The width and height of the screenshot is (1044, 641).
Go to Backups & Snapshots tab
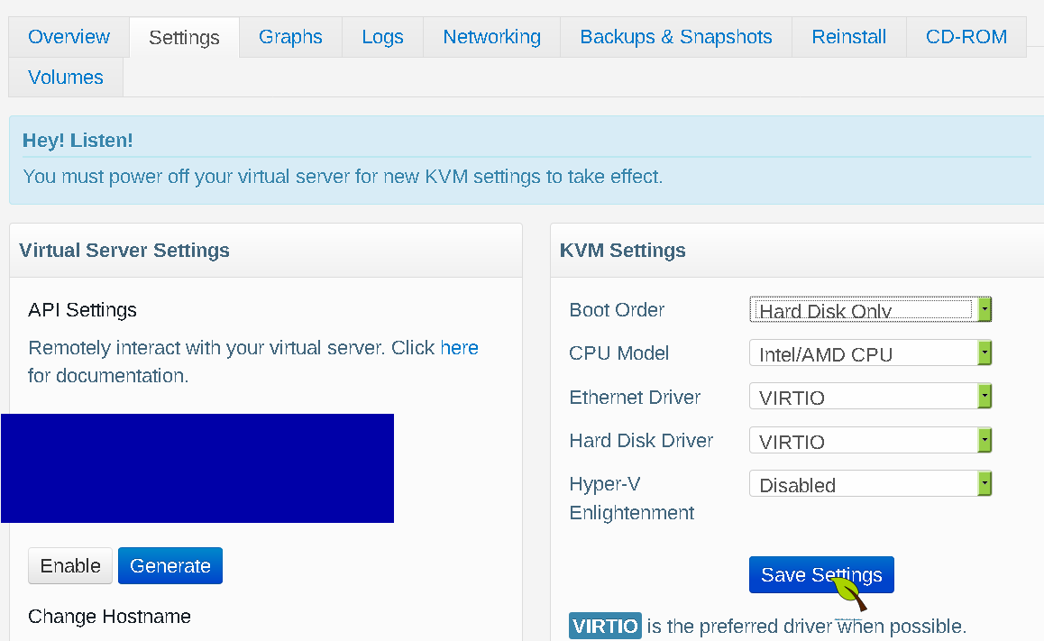pyautogui.click(x=675, y=37)
